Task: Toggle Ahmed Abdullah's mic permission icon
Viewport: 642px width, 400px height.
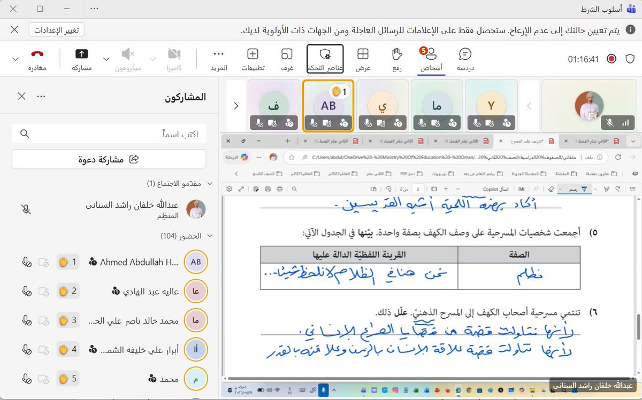Action: click(26, 262)
